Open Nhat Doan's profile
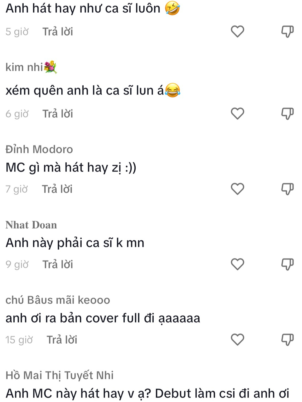Viewport: 302px width, 402px height. (31, 225)
